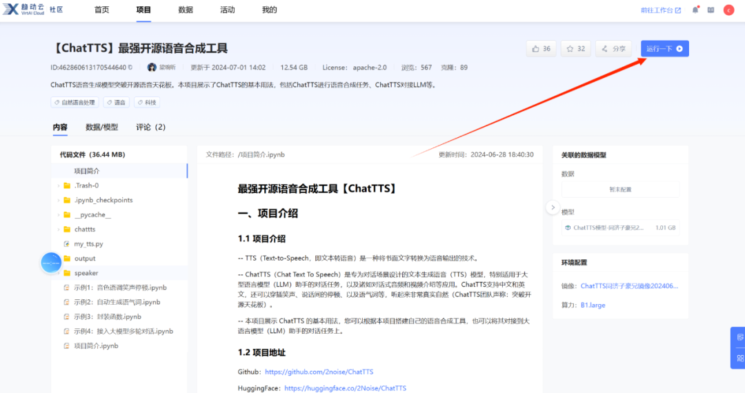Screen dimensions: 745x393
Task: Click the chattts folder icon
Action: [67, 229]
